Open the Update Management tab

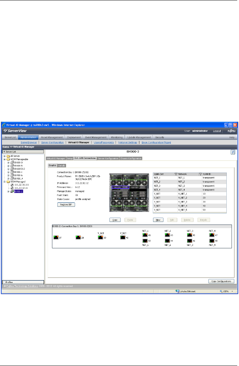139,138
